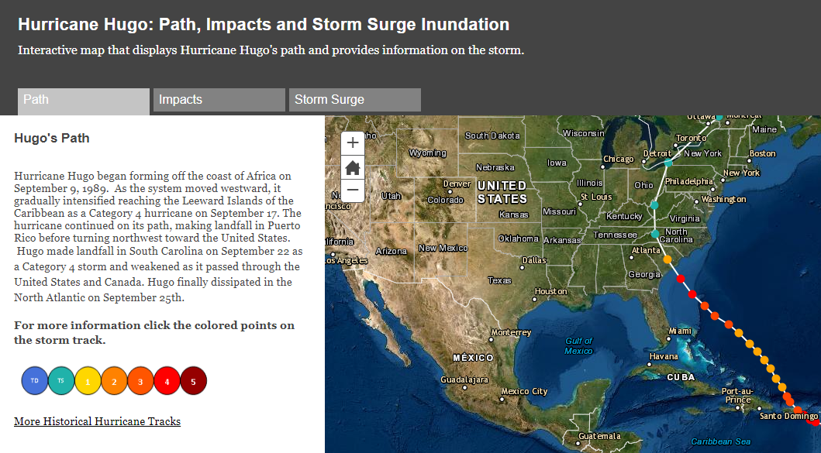Click the Dallas city label

534,260
